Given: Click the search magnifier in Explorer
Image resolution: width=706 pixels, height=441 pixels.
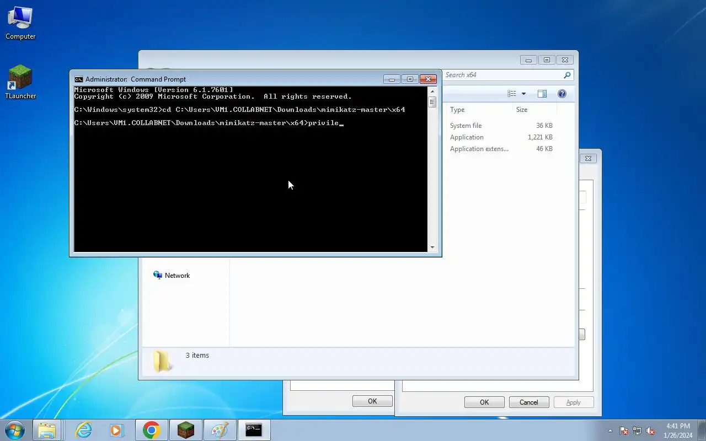Looking at the screenshot, I should coord(567,75).
